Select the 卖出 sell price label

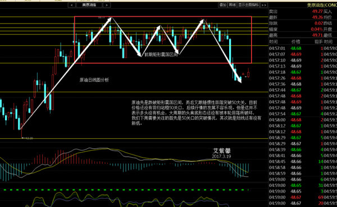273,11
